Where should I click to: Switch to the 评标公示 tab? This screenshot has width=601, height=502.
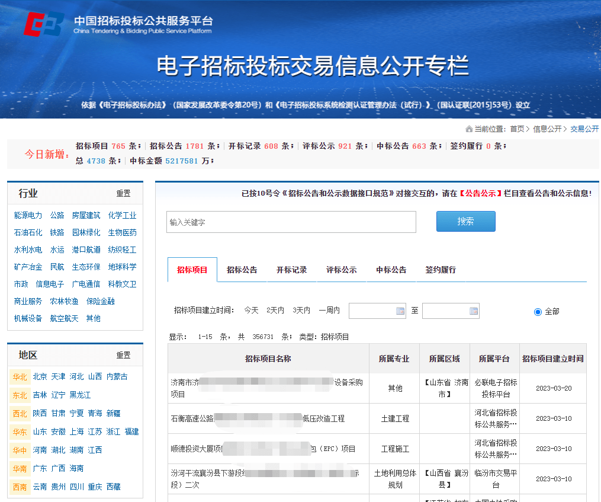coord(342,270)
